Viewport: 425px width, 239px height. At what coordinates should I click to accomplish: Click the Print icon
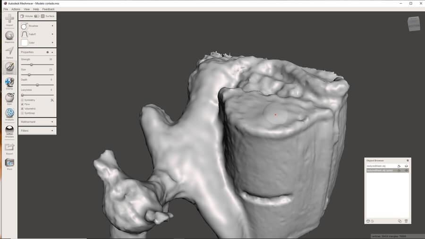[x=9, y=162]
